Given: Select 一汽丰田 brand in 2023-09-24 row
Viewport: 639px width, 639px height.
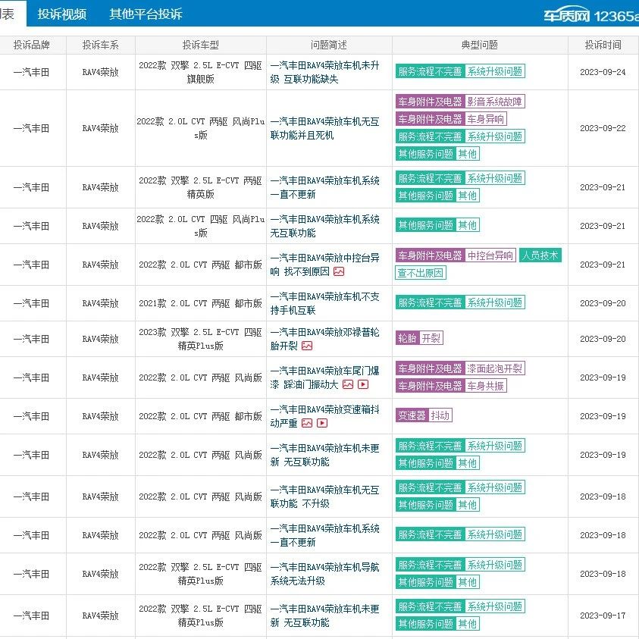Looking at the screenshot, I should click(x=31, y=72).
